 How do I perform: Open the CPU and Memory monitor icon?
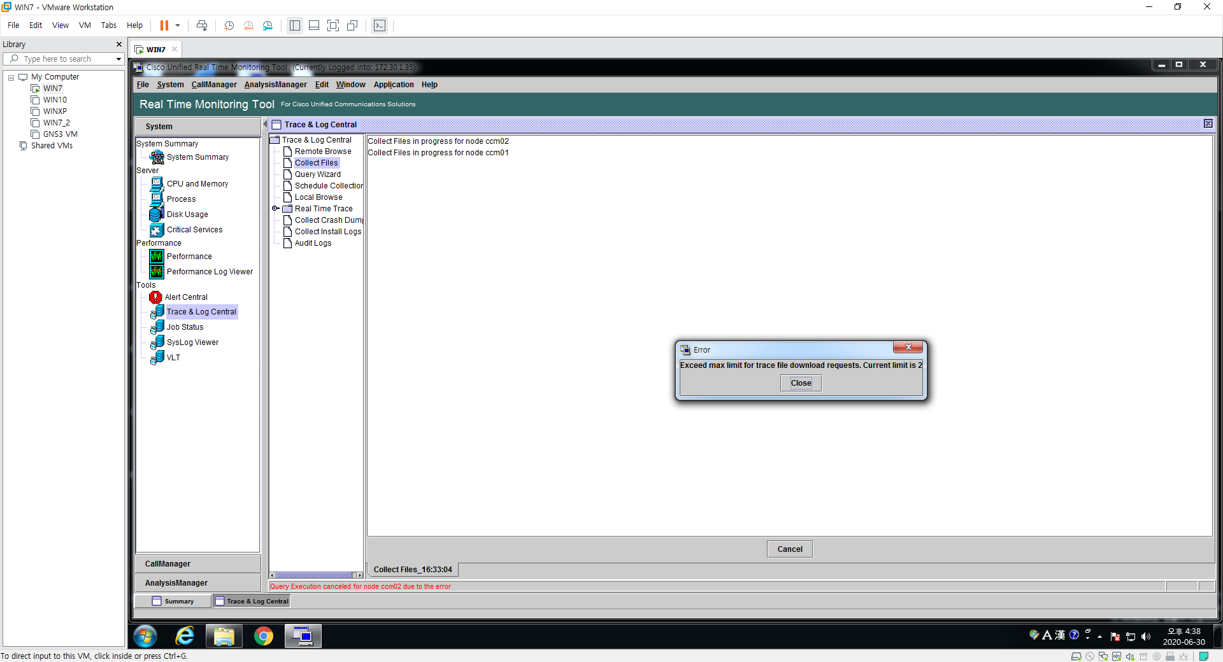tap(157, 184)
